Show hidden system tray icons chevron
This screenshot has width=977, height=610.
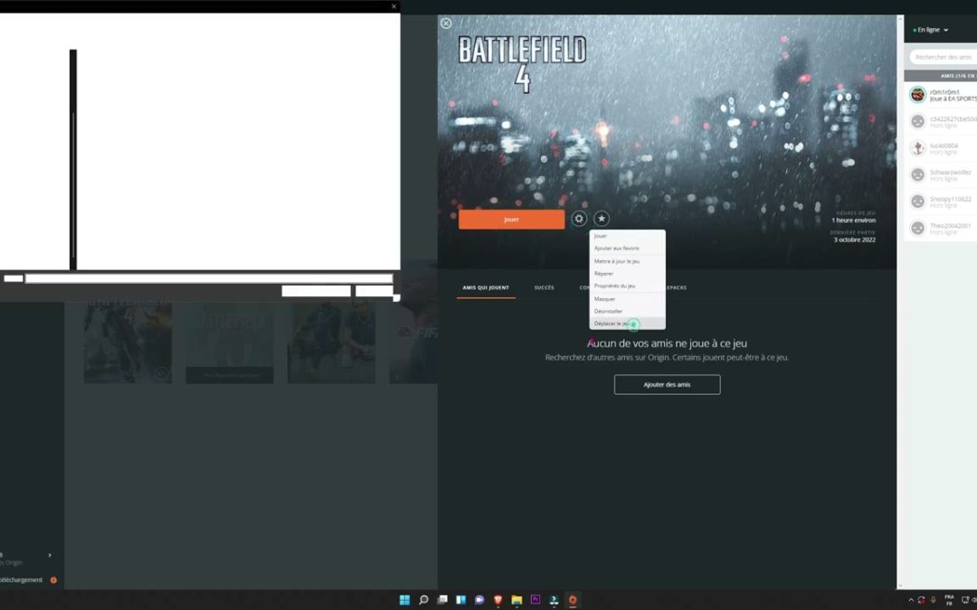pos(911,600)
